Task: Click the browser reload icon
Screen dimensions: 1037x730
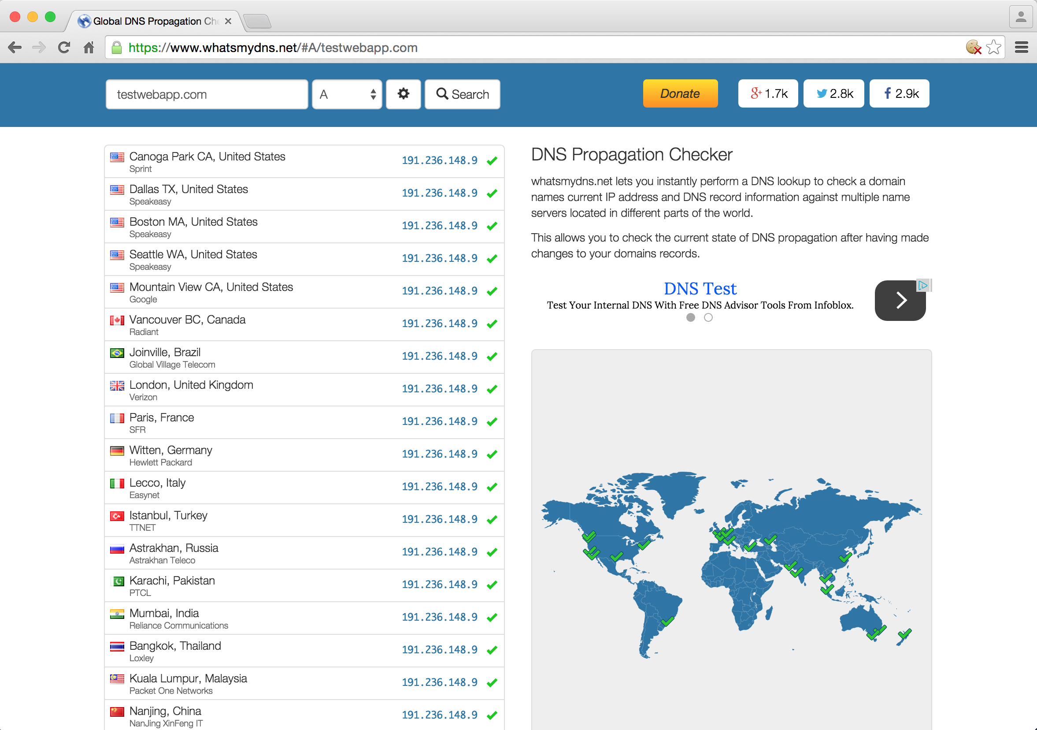Action: pyautogui.click(x=64, y=48)
